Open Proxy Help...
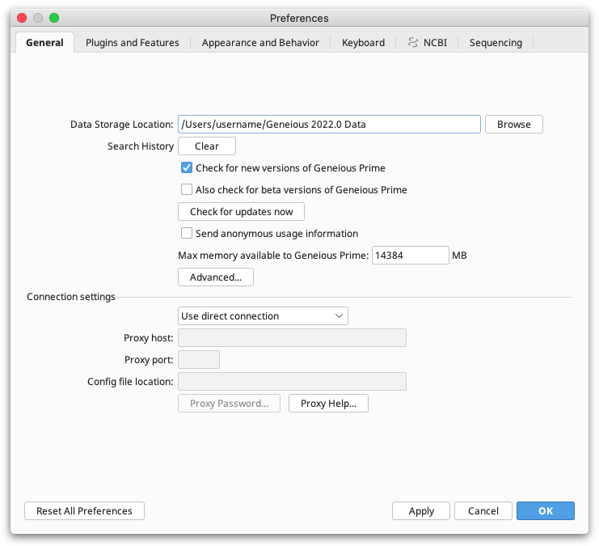Screen dimensions: 599x546 328,404
